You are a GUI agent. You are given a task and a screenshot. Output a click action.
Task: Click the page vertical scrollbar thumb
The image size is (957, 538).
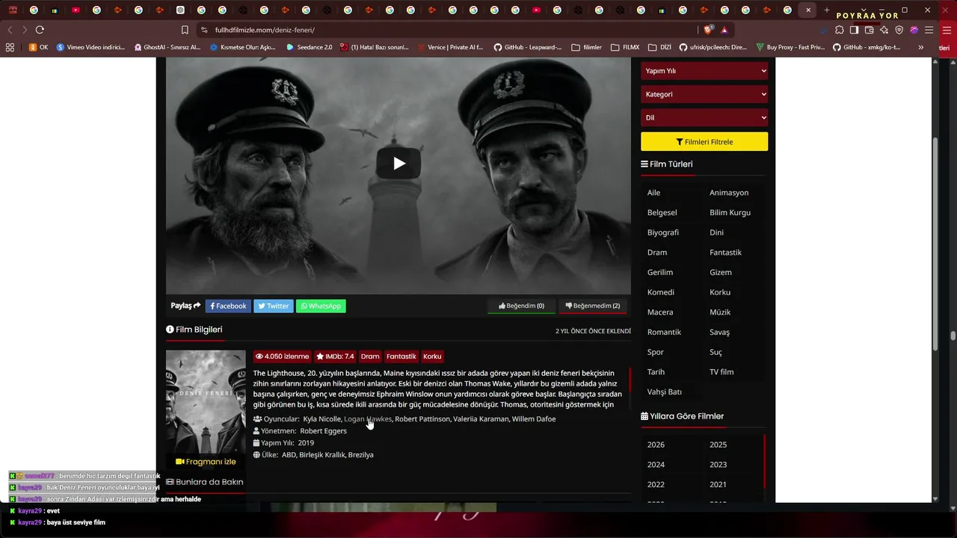[x=935, y=244]
